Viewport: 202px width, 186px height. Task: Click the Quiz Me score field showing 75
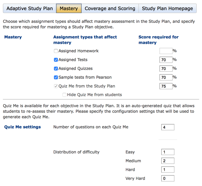(x=166, y=86)
